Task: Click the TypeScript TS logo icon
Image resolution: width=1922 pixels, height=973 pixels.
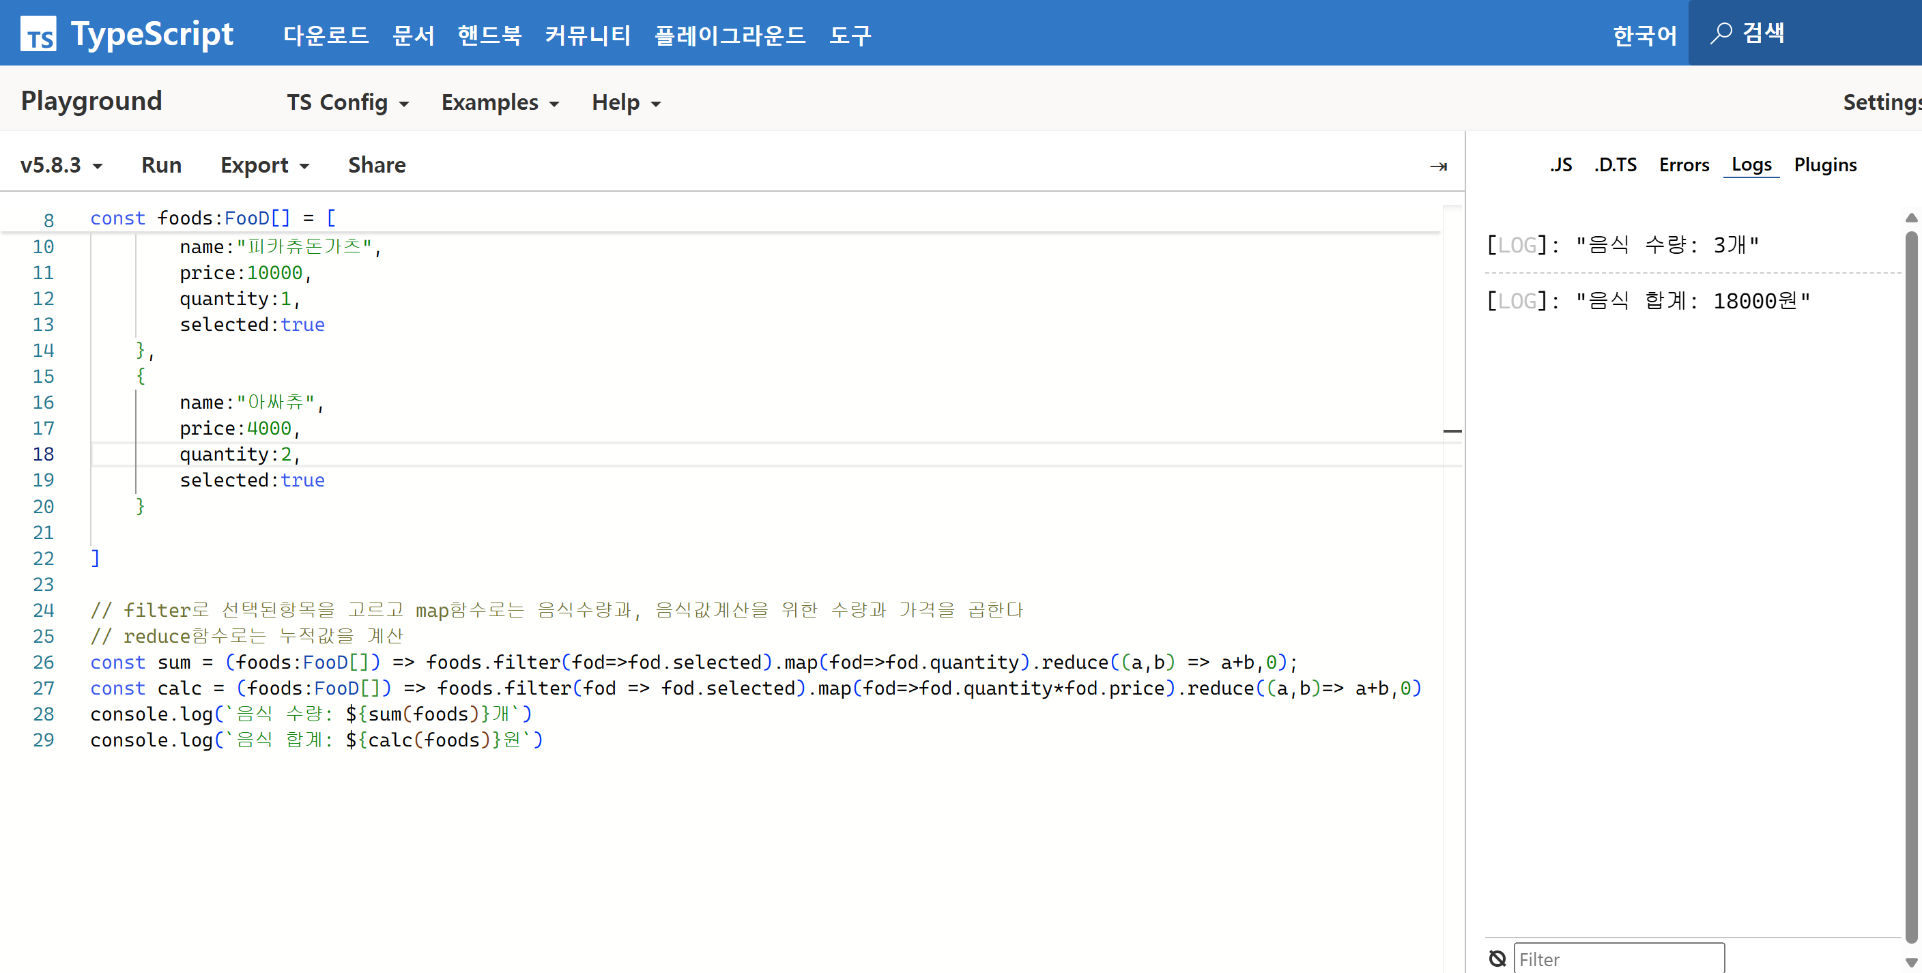Action: click(x=38, y=34)
